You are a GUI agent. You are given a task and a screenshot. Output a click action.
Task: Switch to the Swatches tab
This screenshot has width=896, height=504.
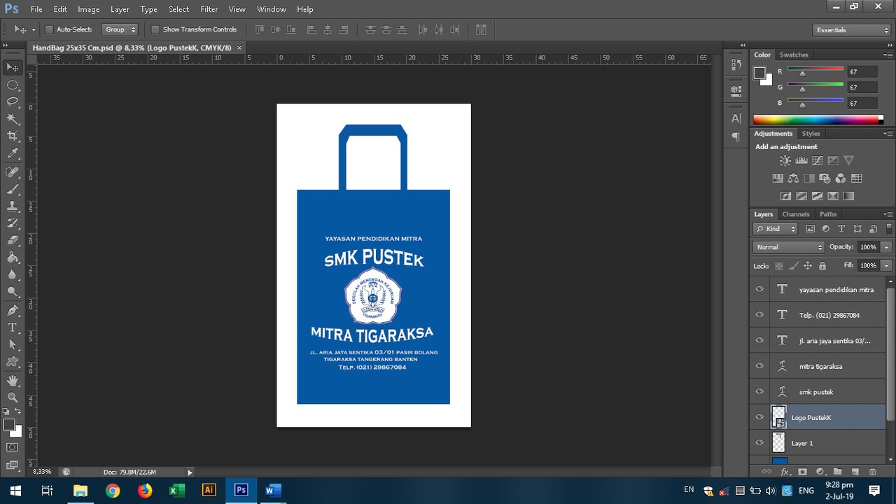[x=794, y=55]
